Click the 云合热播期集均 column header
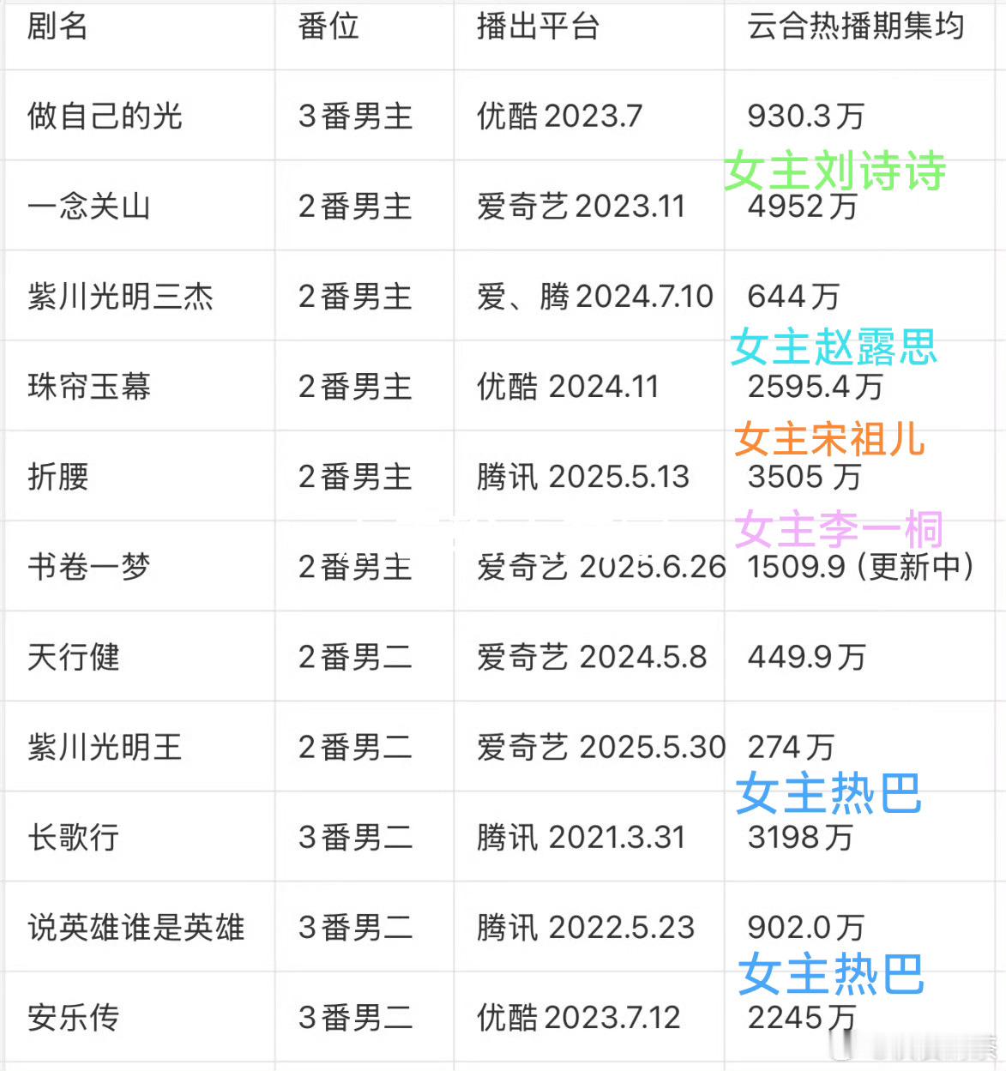The height and width of the screenshot is (1071, 1006). click(856, 27)
